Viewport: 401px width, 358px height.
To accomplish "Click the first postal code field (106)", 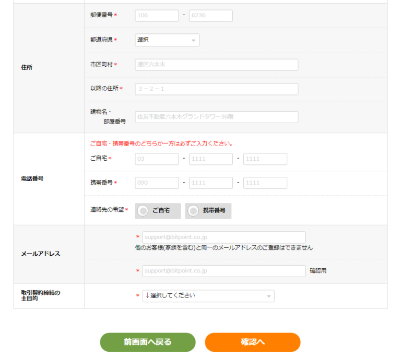I will pyautogui.click(x=157, y=16).
